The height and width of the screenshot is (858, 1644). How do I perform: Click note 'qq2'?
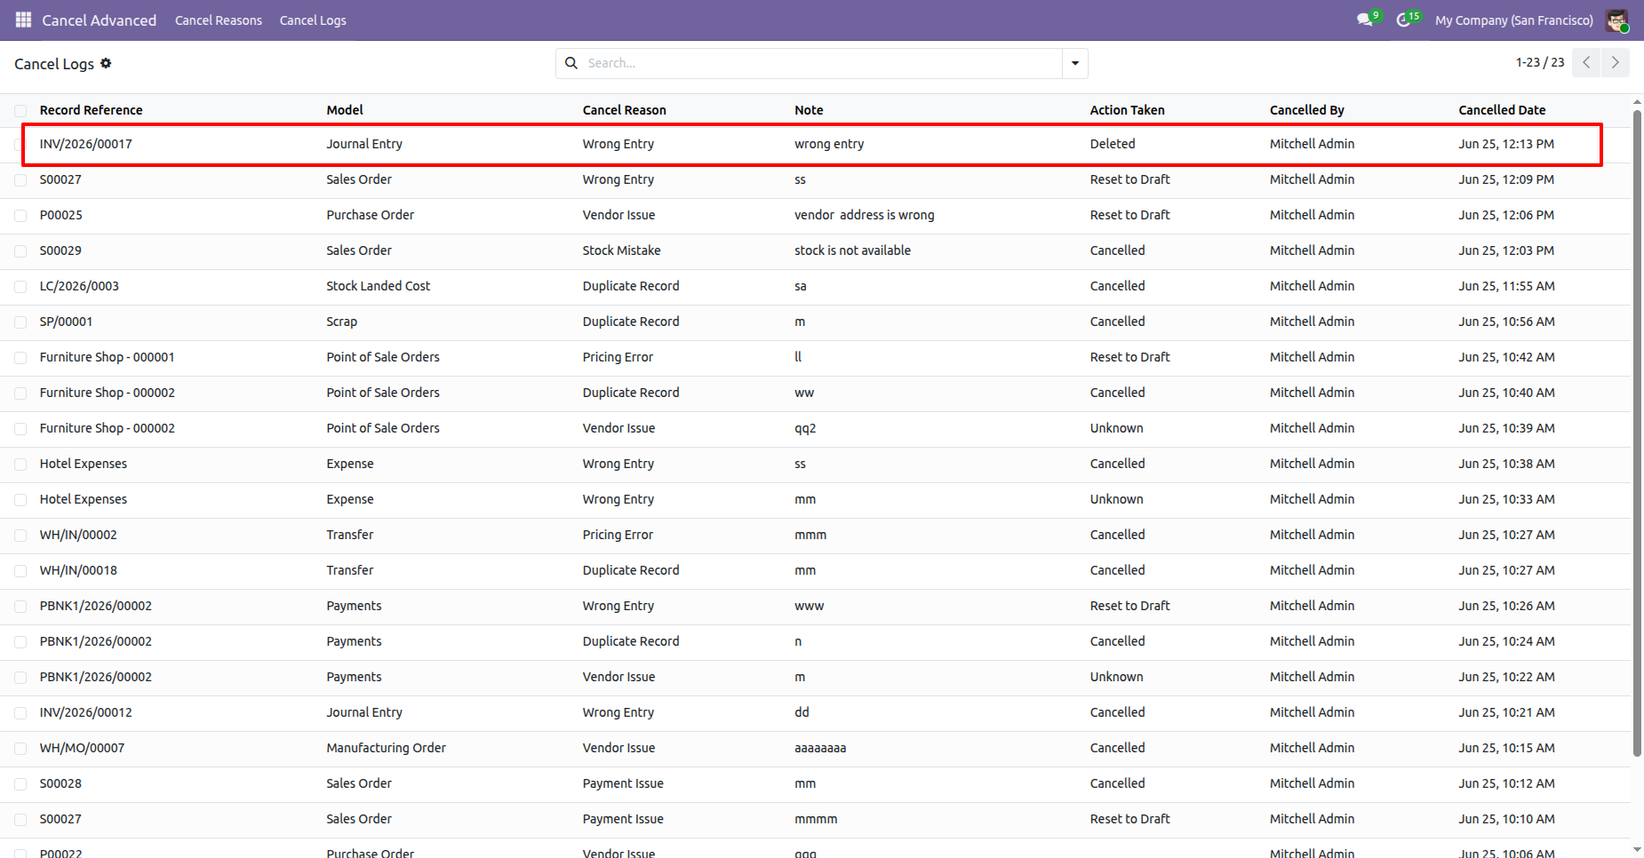click(805, 428)
